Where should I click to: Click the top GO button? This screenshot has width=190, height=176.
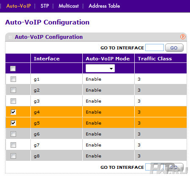pos(174,48)
